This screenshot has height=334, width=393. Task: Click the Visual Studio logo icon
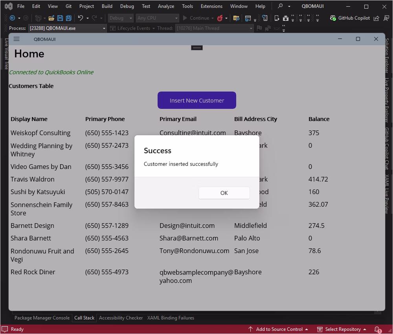(x=9, y=6)
